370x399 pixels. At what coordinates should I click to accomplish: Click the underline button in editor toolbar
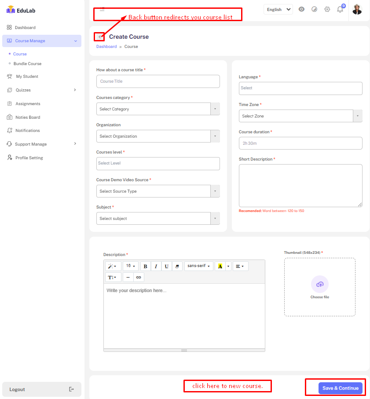[166, 266]
